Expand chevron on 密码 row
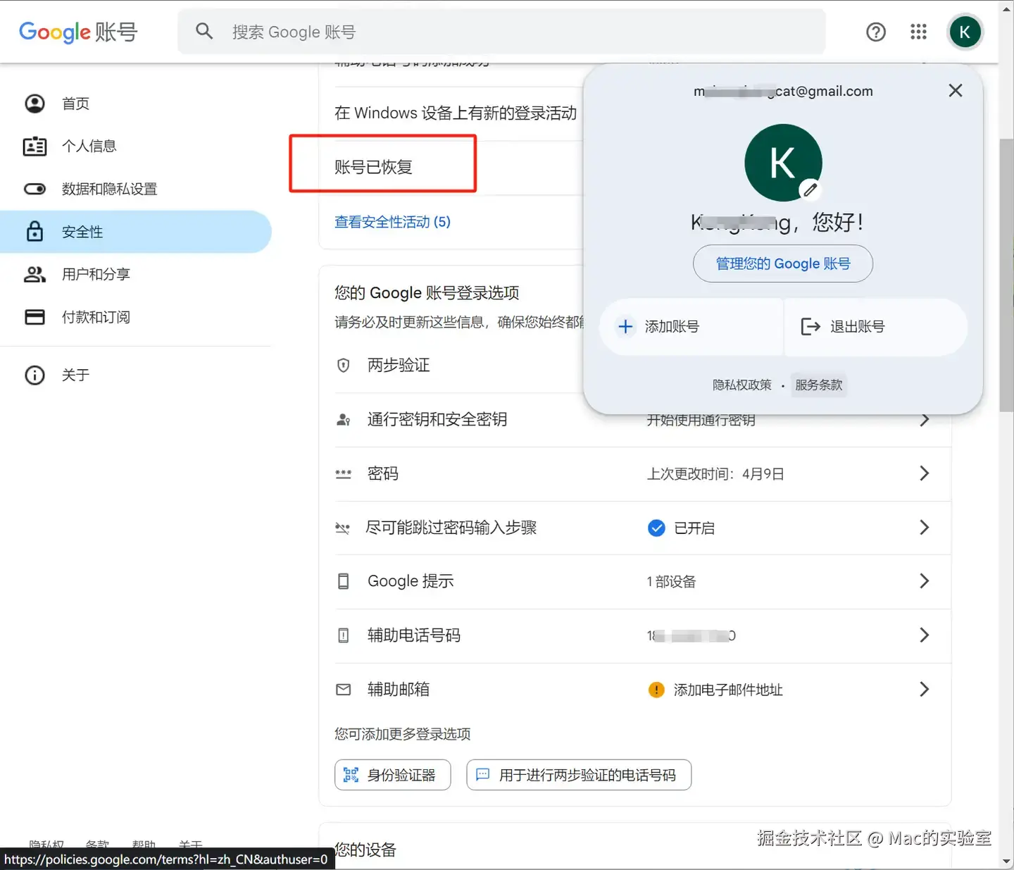The image size is (1014, 870). pos(925,473)
